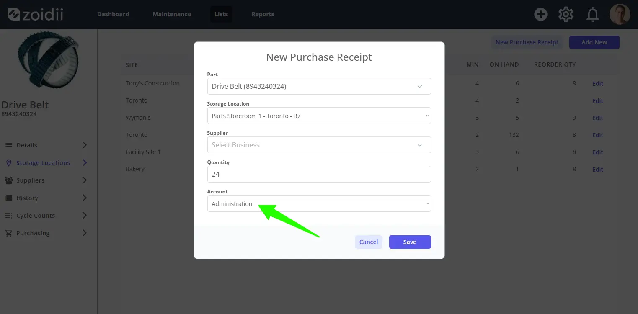Click the History icon
This screenshot has height=314, width=638.
(8, 198)
